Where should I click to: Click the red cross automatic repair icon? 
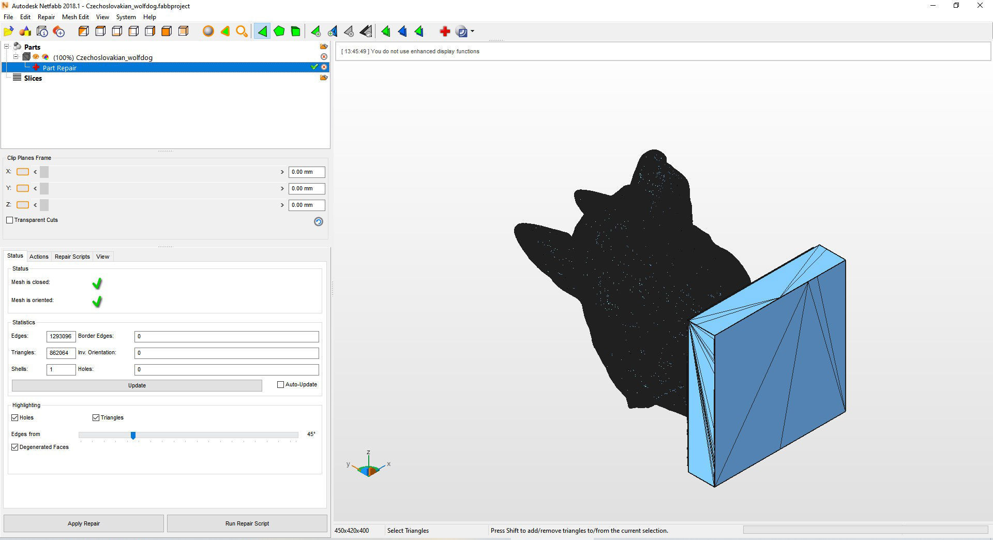445,32
